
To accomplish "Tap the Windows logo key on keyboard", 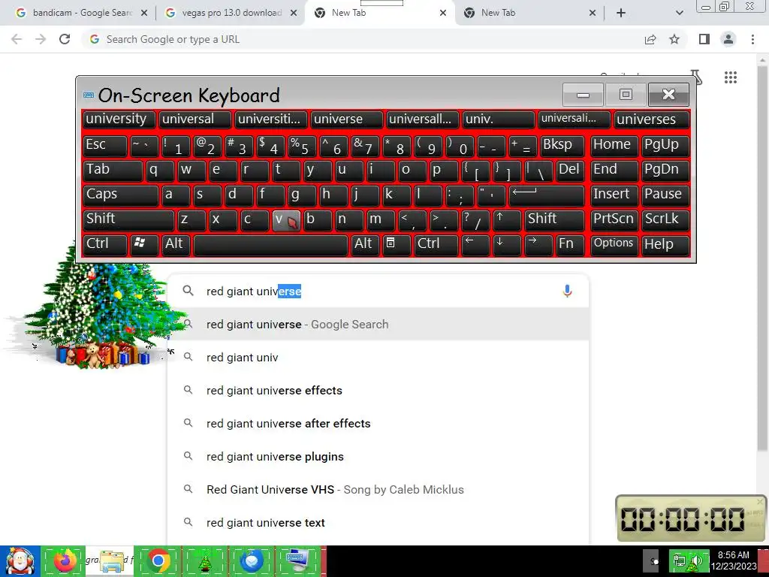I will coord(143,244).
